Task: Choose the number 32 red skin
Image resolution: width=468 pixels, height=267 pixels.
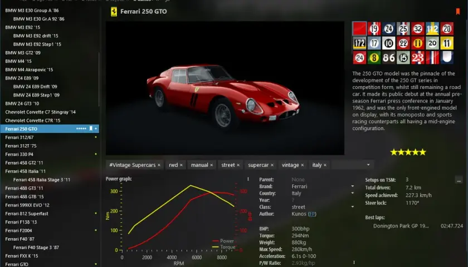Action: click(x=417, y=28)
